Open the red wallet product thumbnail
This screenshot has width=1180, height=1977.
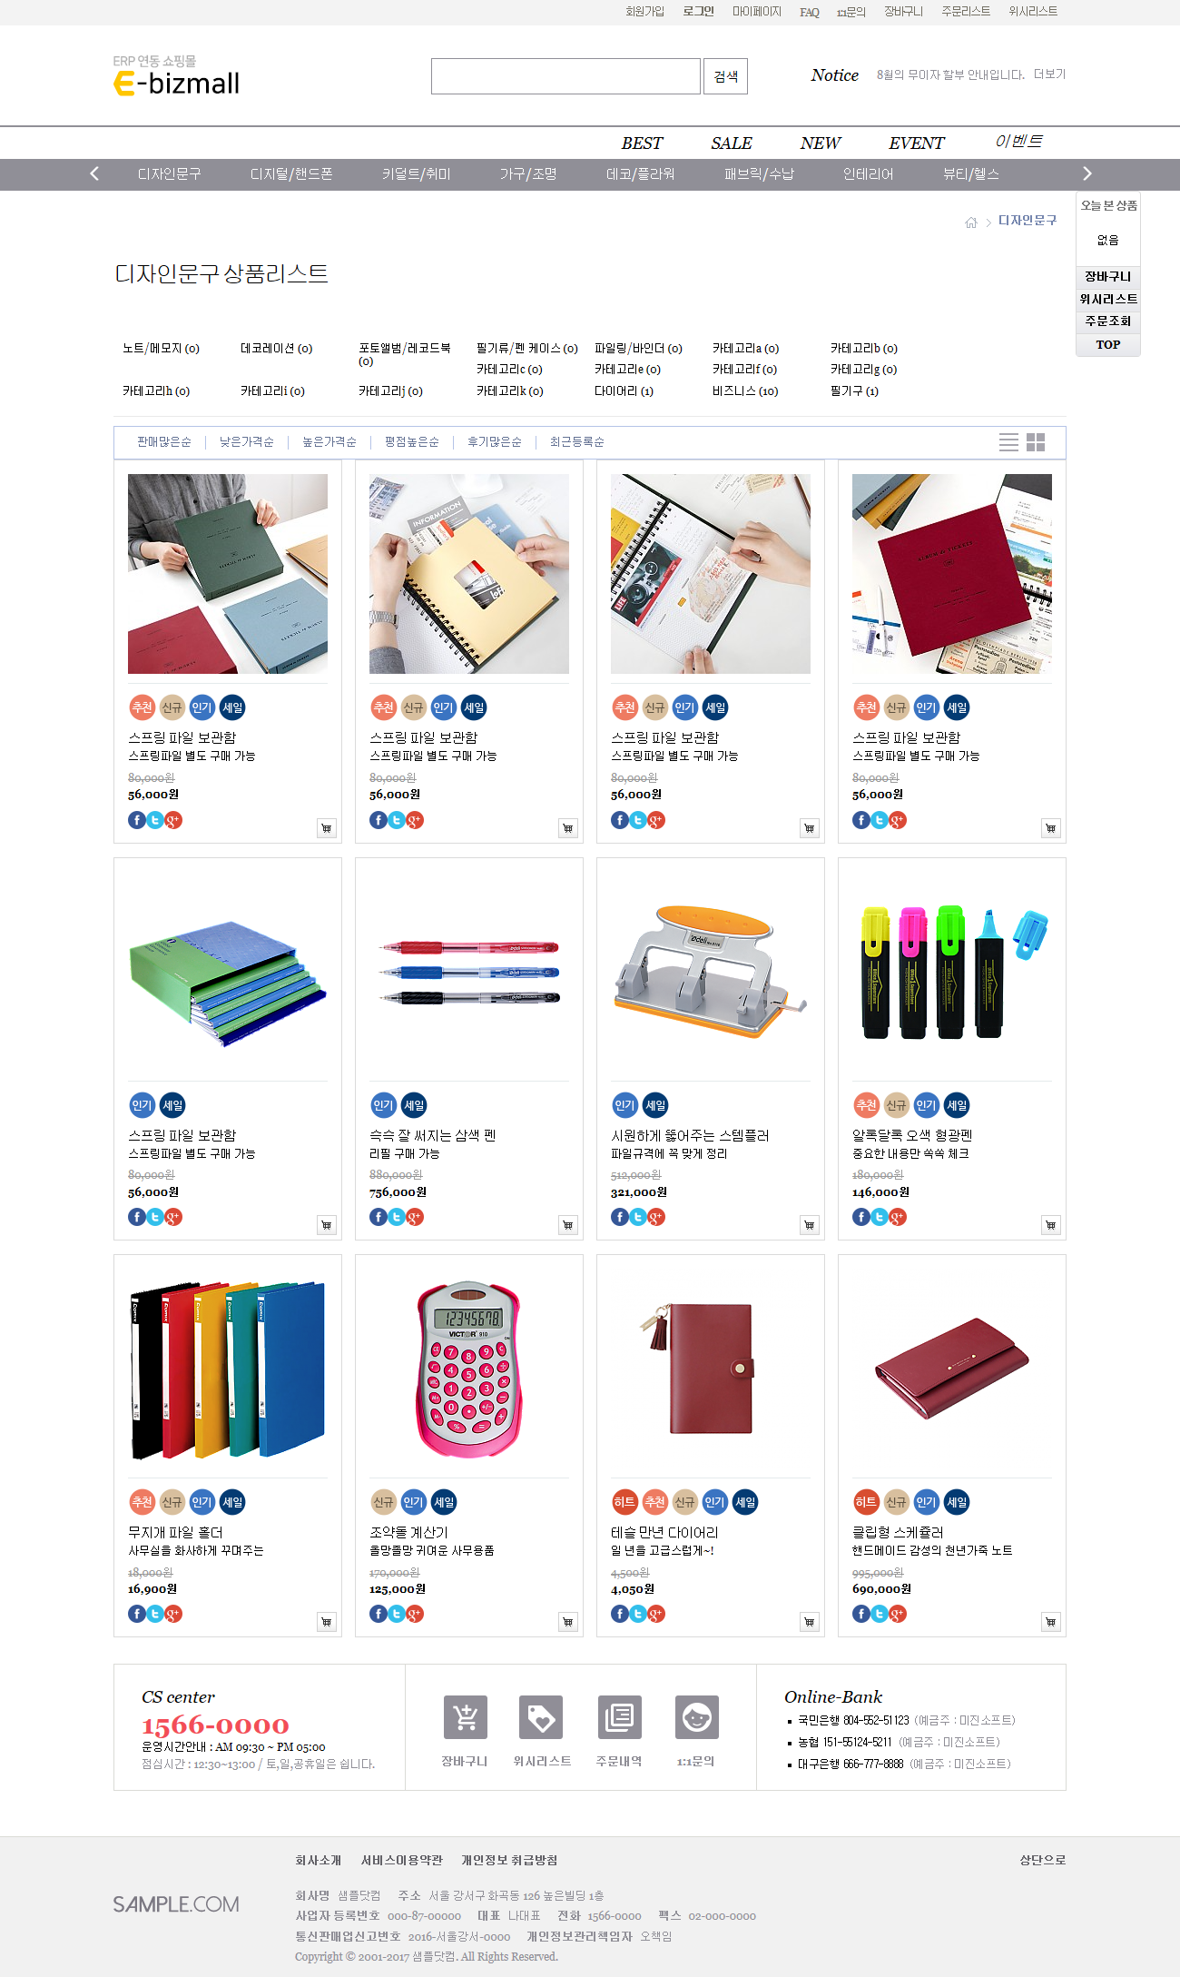pos(952,1369)
